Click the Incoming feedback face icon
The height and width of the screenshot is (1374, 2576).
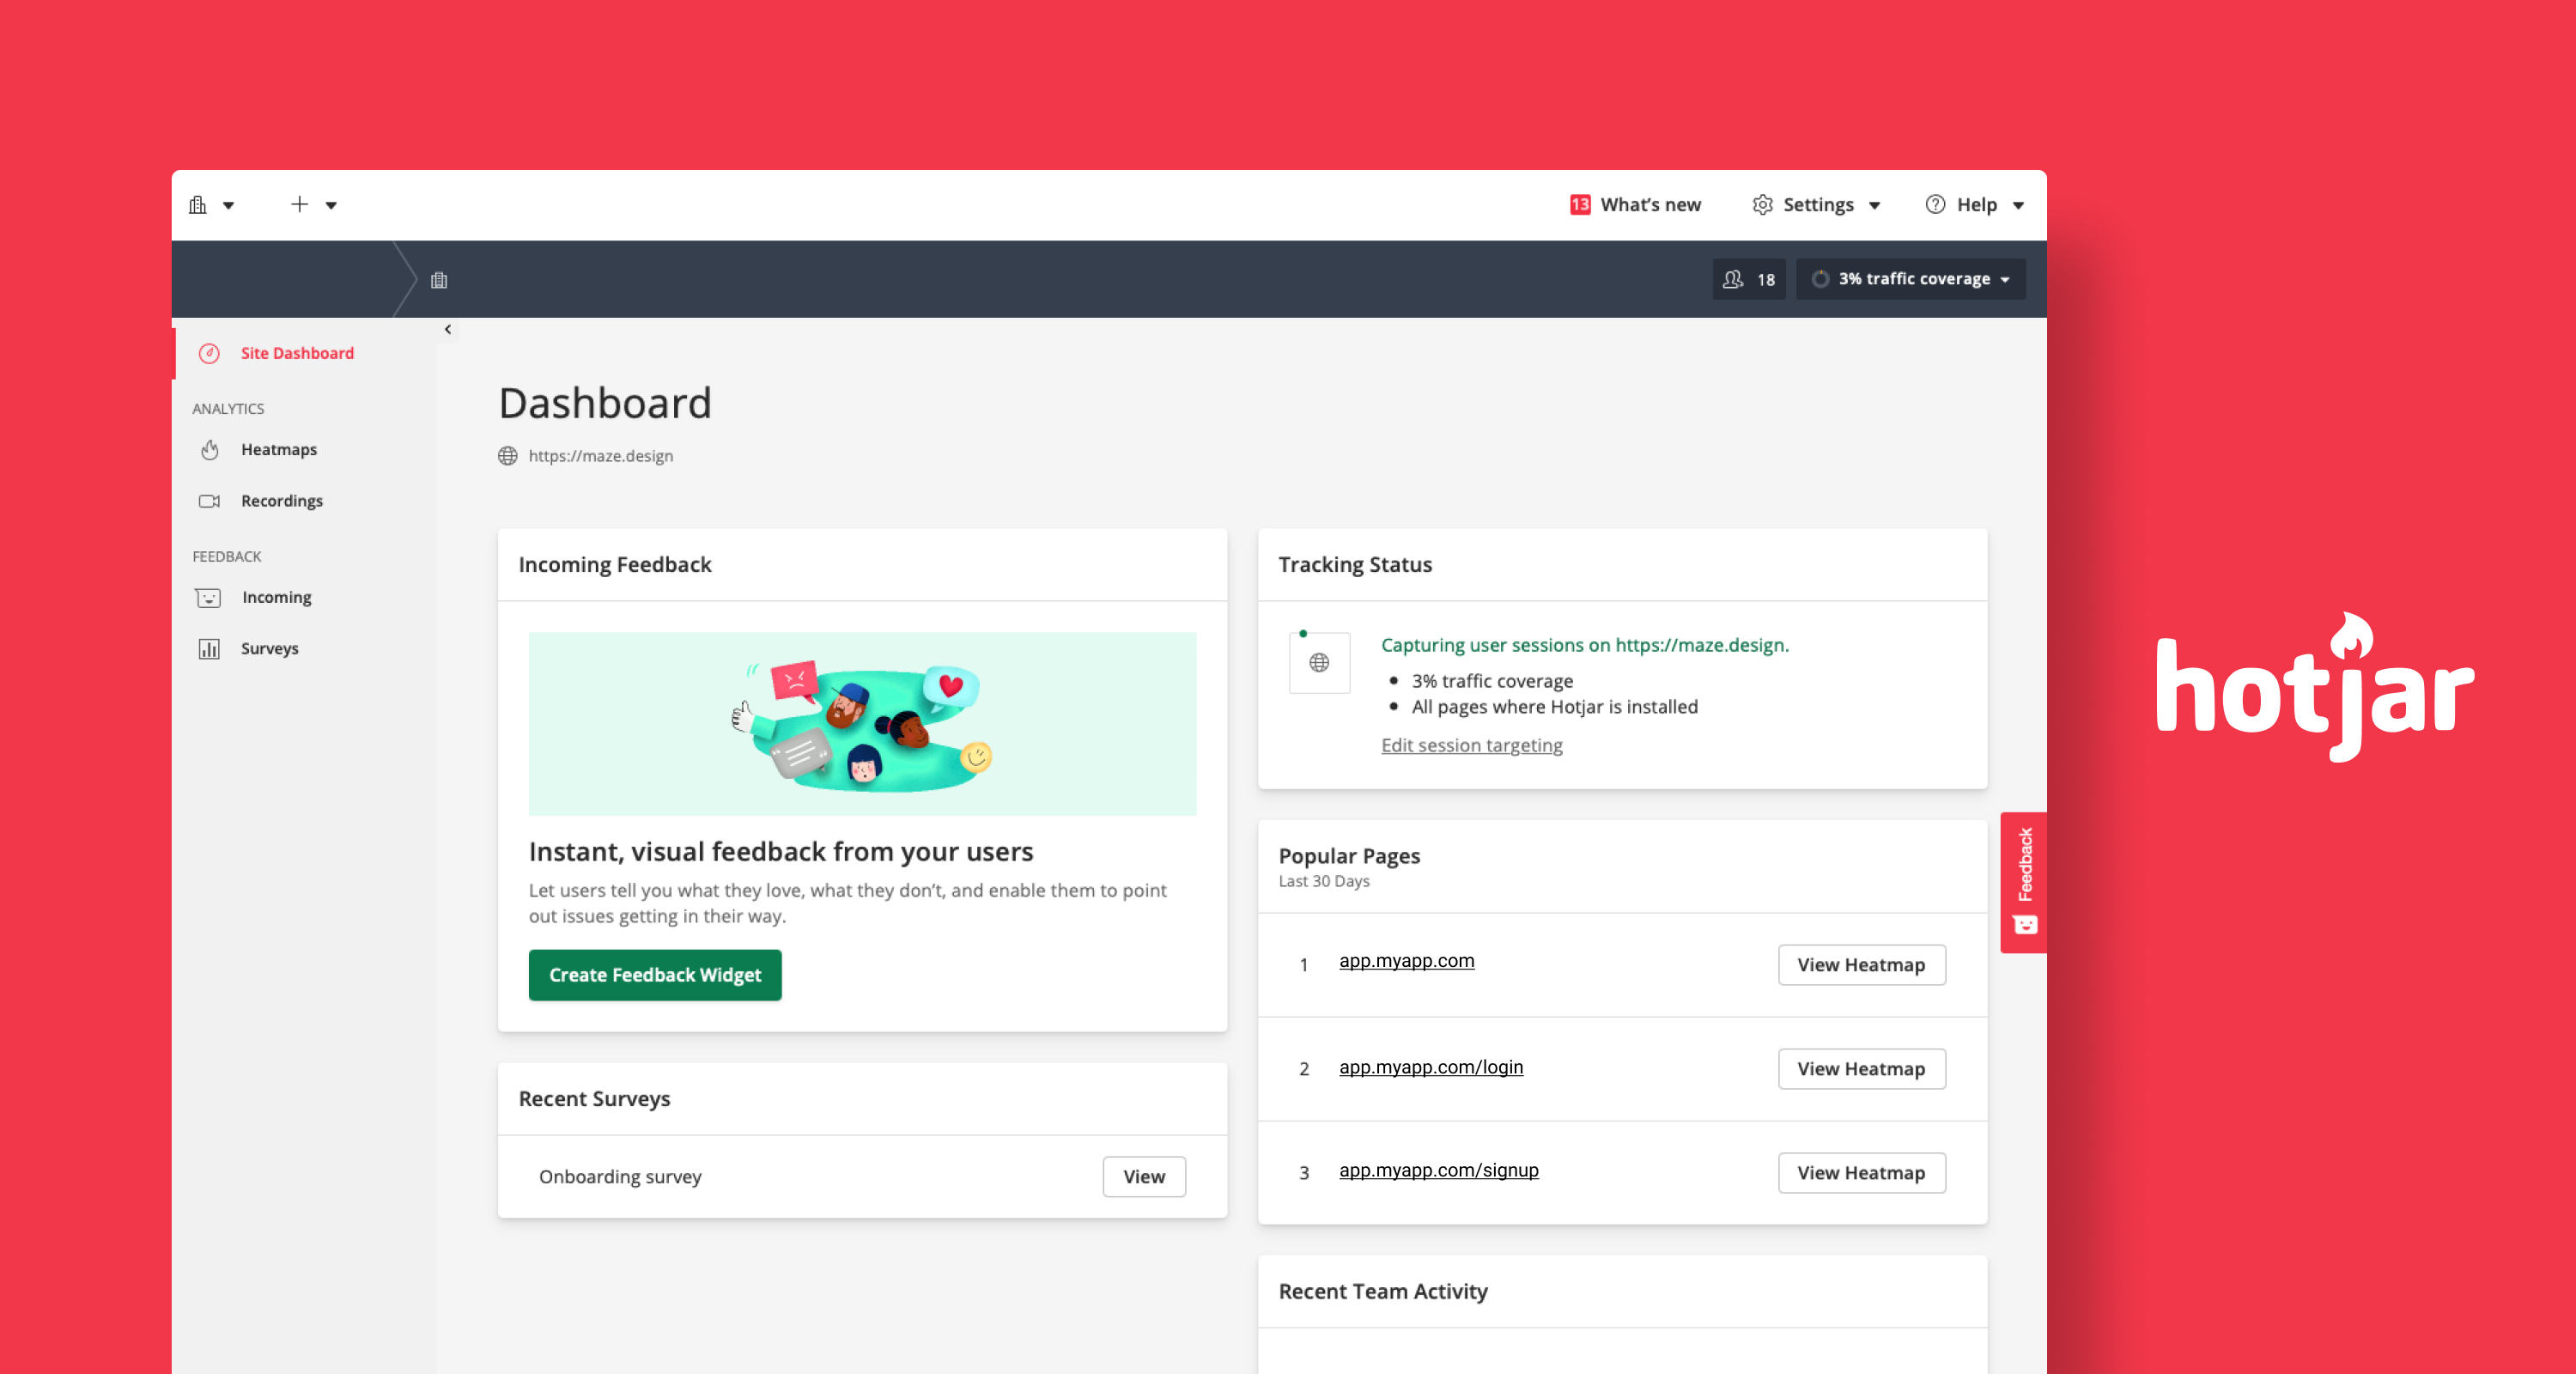pos(208,598)
